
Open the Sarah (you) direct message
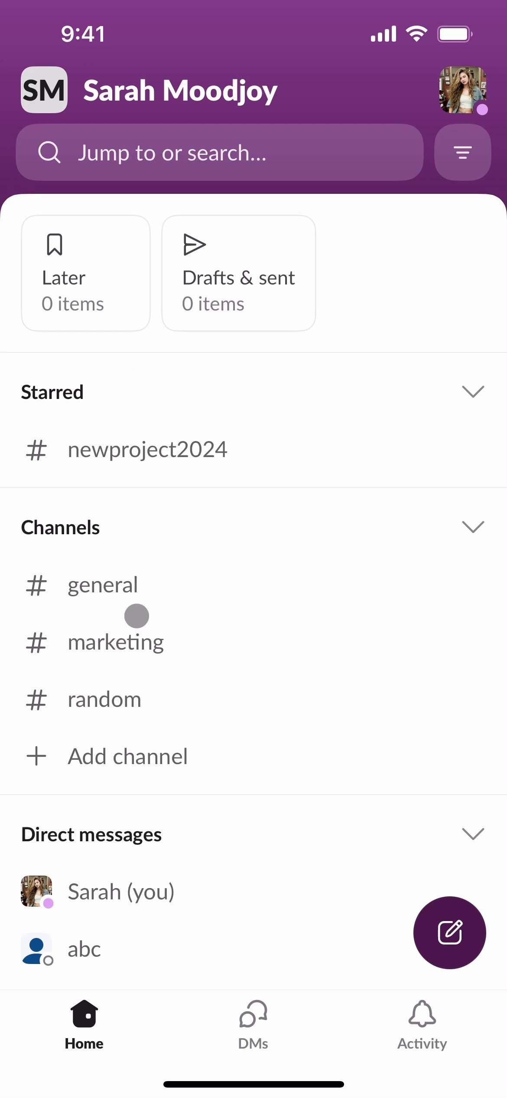pyautogui.click(x=121, y=892)
